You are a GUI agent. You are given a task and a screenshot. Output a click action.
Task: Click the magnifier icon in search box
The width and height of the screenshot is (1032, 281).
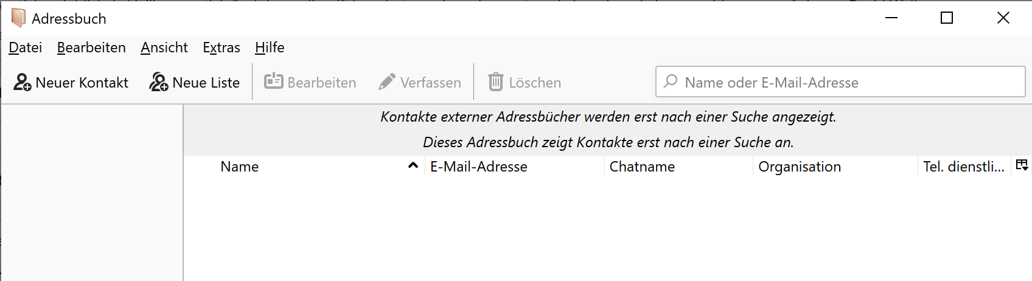[671, 82]
